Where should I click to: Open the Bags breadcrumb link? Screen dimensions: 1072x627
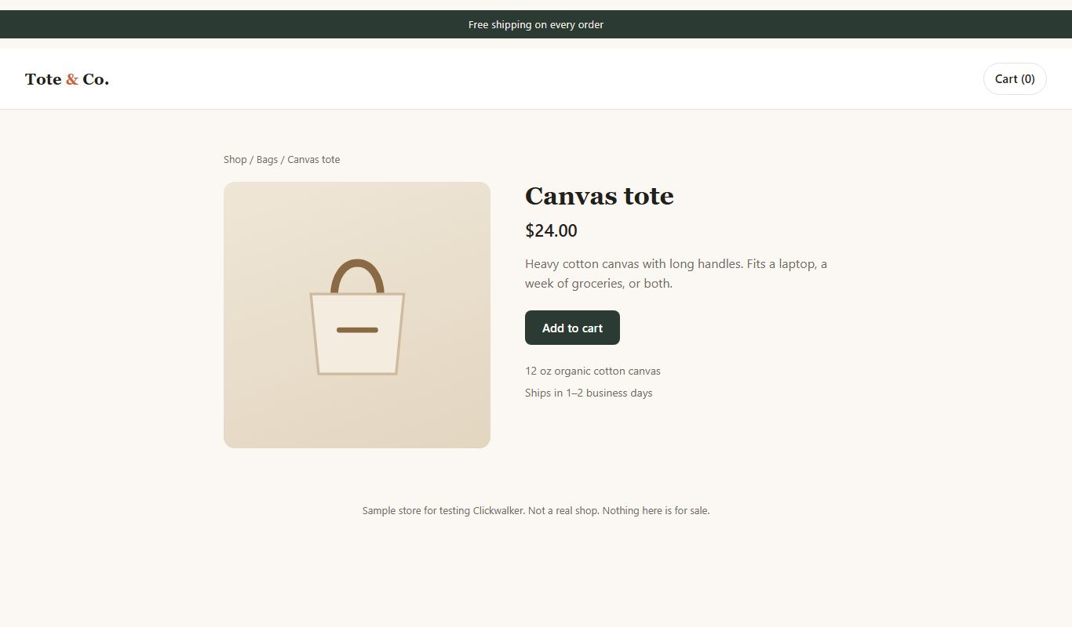267,160
